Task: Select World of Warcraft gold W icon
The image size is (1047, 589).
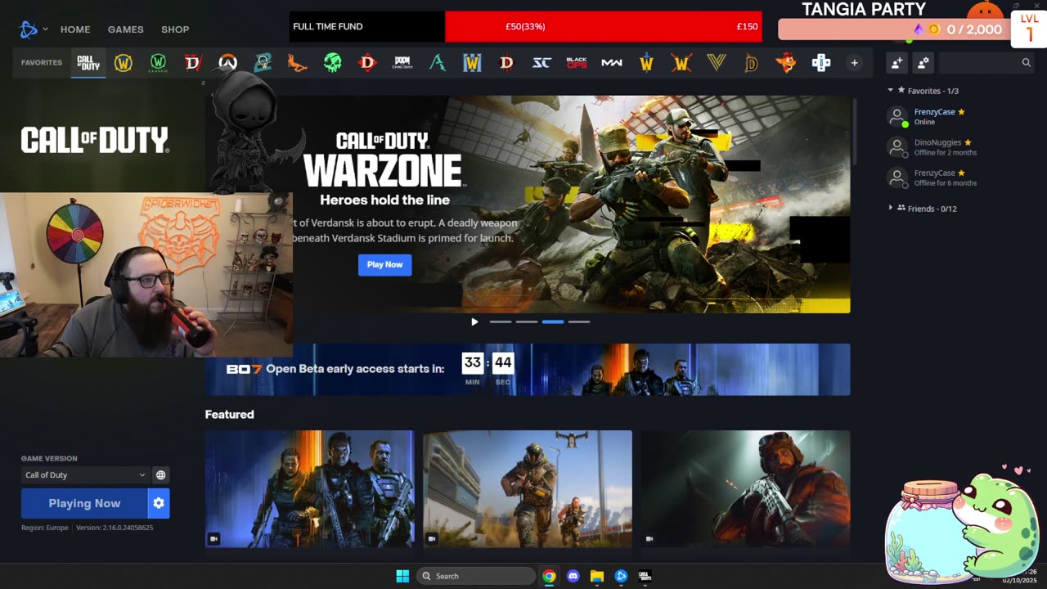Action: tap(124, 63)
